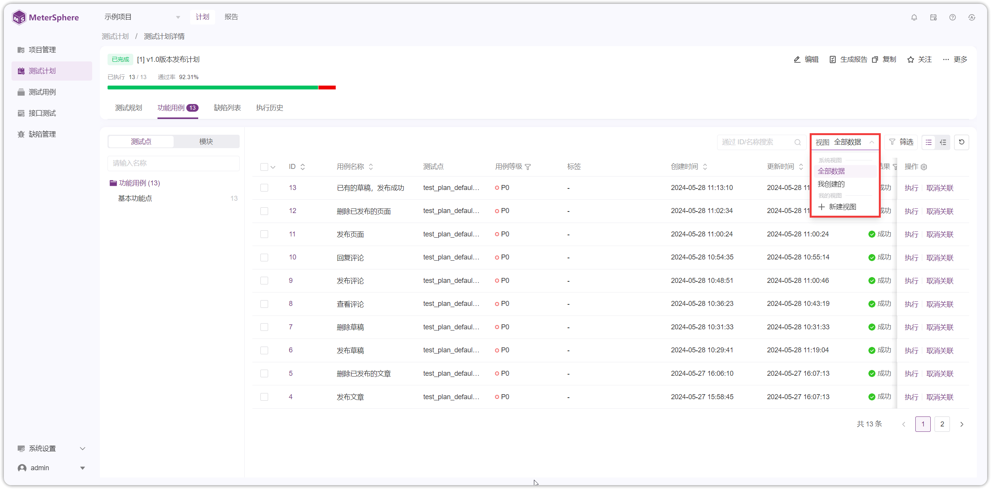
Task: Tick the checkbox for 发布页面 row
Action: 264,234
